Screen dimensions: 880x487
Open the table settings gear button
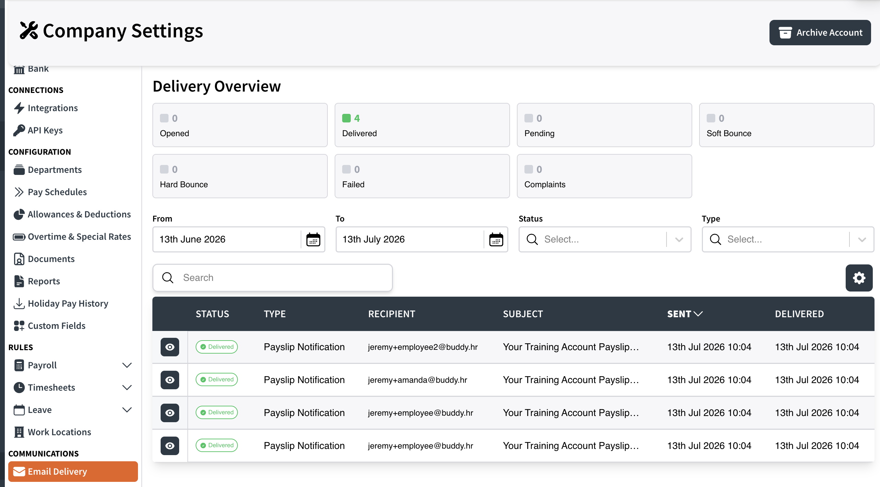[859, 278]
